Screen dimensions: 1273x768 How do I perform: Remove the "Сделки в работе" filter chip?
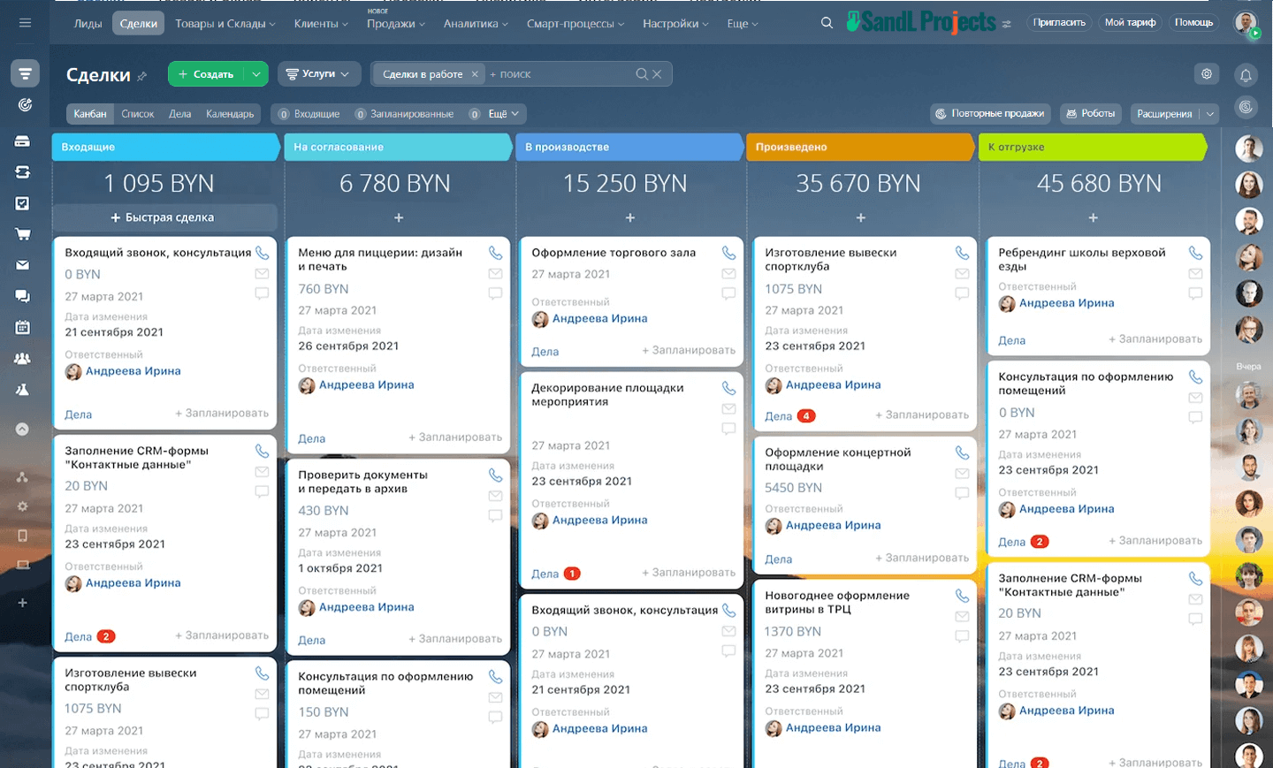pos(475,74)
